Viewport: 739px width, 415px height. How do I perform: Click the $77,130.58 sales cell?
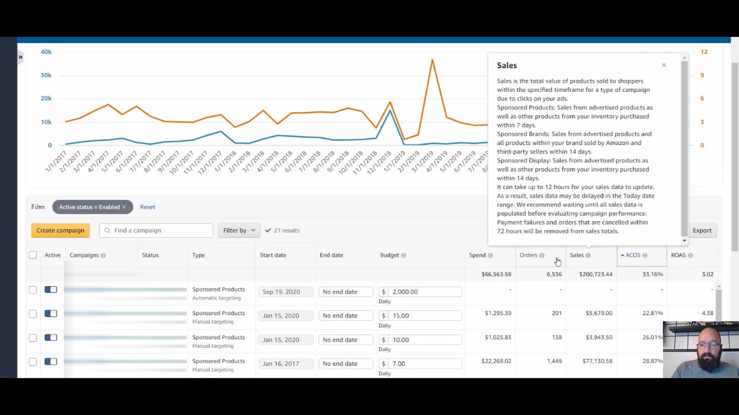pyautogui.click(x=597, y=361)
